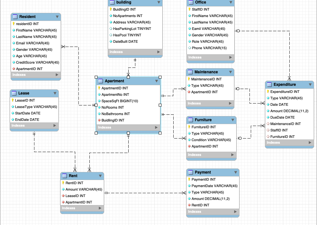
Task: Select 'CreditScore VARCHAR(45)' column in Resident
Action: click(36, 62)
